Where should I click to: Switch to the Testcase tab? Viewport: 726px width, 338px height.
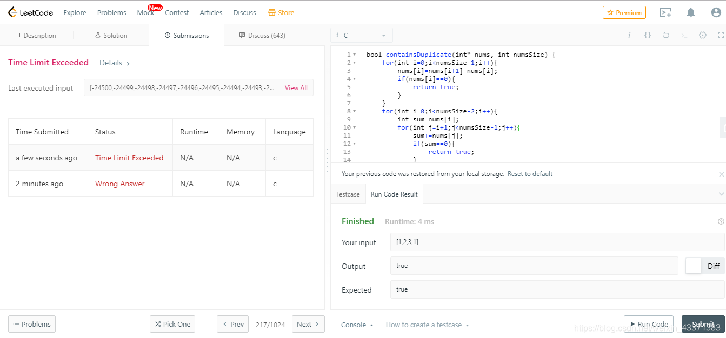348,194
